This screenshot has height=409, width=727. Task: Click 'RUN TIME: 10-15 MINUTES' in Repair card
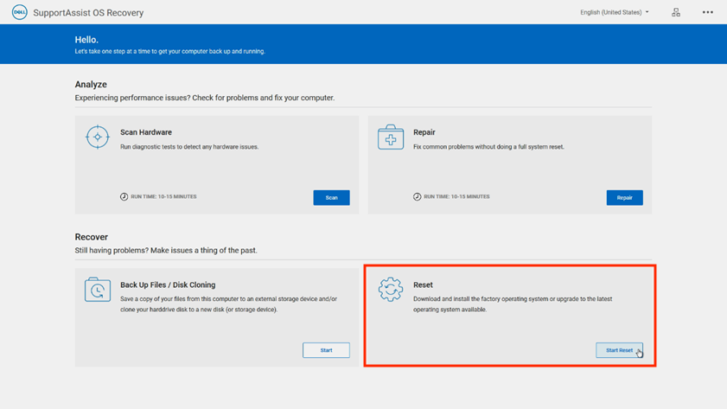[x=456, y=196]
